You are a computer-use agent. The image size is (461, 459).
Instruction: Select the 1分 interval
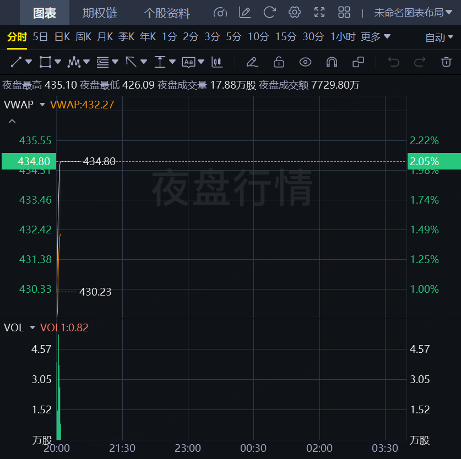pyautogui.click(x=170, y=37)
